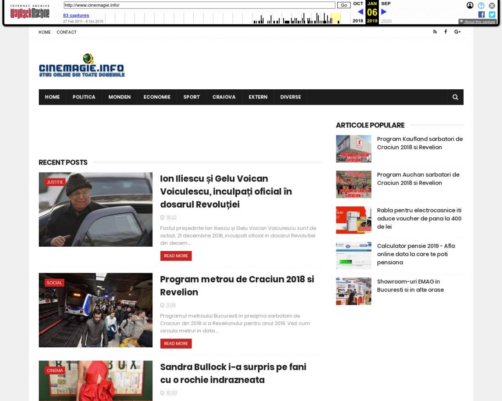This screenshot has width=502, height=401.
Task: Open Program Kaufland sarbatori popular article
Action: [420, 143]
